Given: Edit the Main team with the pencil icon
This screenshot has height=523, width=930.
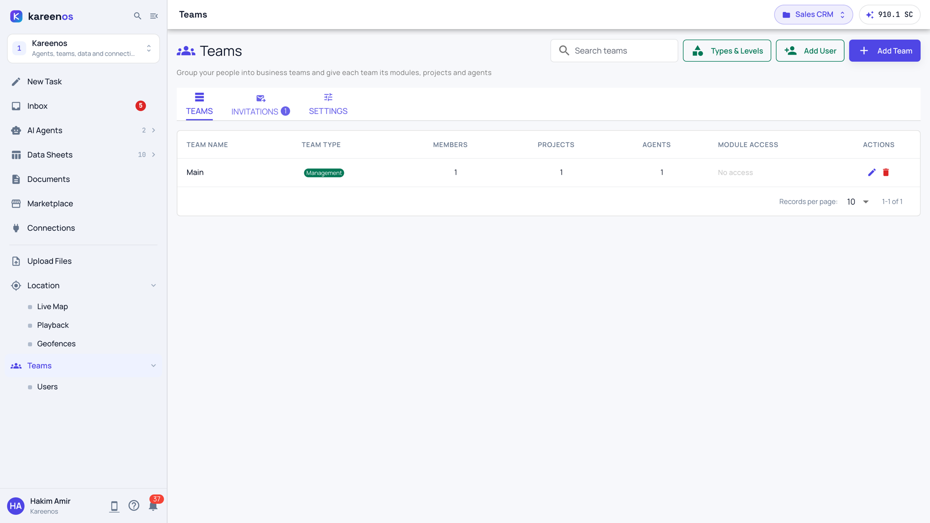Looking at the screenshot, I should [871, 173].
